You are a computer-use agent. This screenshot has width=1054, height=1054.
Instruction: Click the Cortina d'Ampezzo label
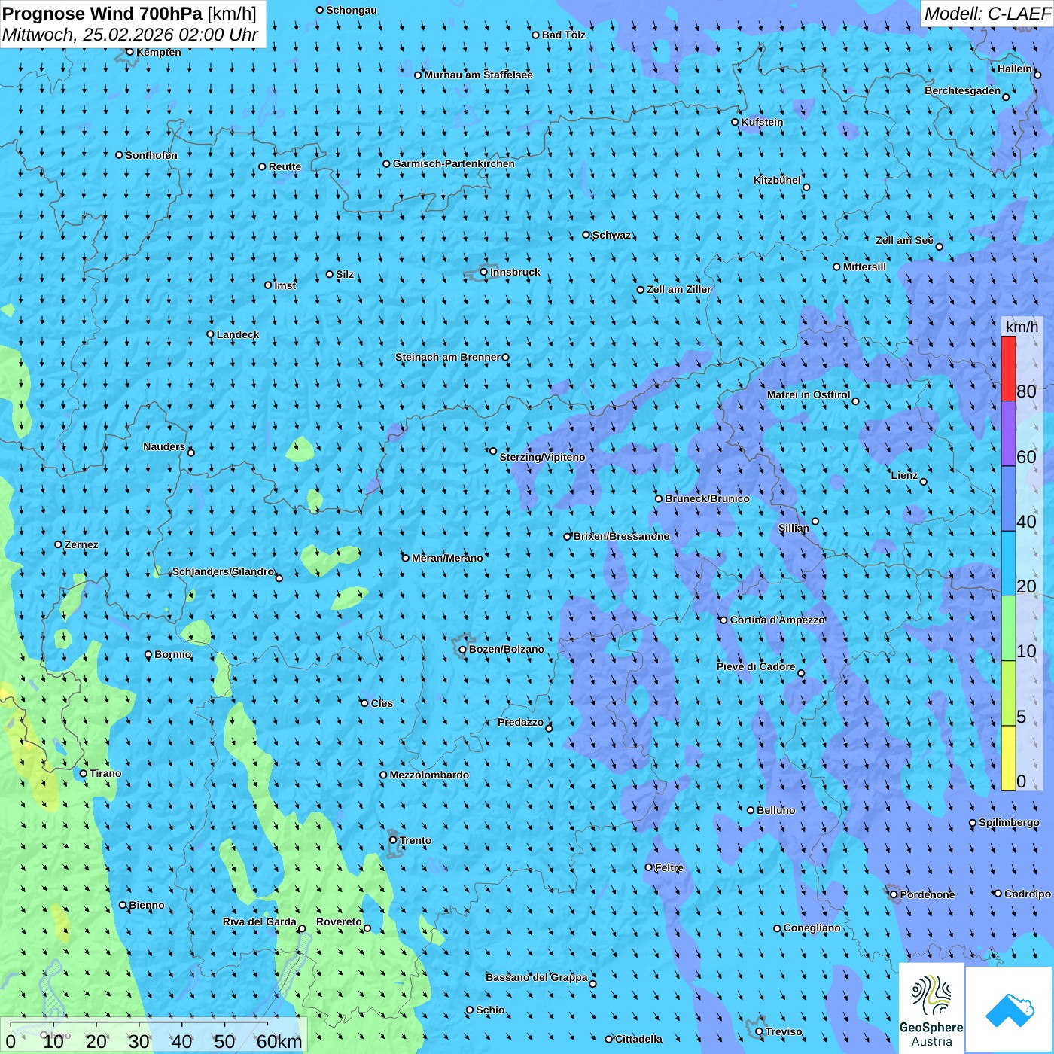[x=778, y=620]
